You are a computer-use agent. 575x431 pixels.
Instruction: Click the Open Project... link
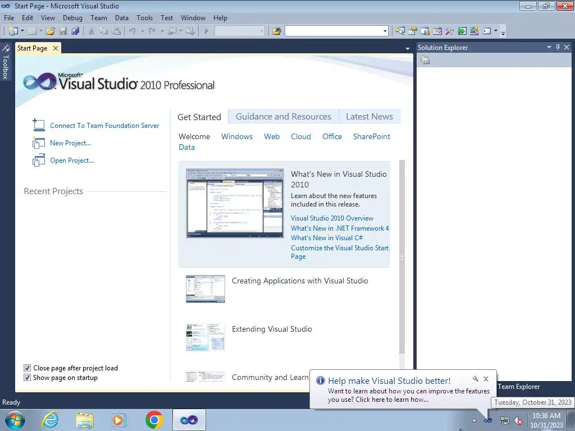click(72, 161)
